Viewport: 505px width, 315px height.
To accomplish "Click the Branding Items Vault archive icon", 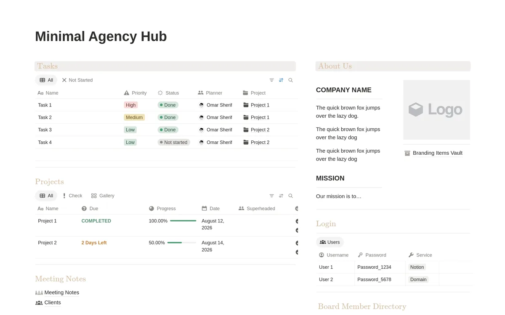I will point(407,153).
